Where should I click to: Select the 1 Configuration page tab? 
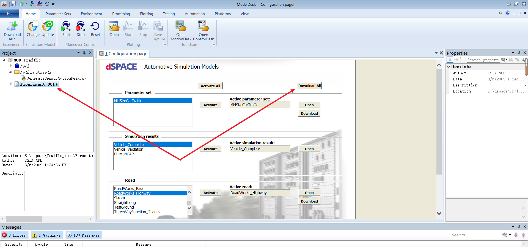tap(123, 54)
